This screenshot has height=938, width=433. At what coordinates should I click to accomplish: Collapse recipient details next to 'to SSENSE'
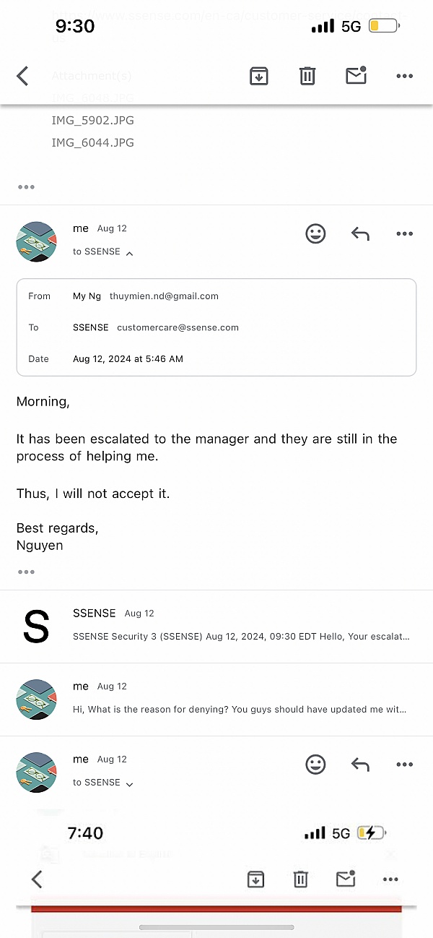pos(130,253)
